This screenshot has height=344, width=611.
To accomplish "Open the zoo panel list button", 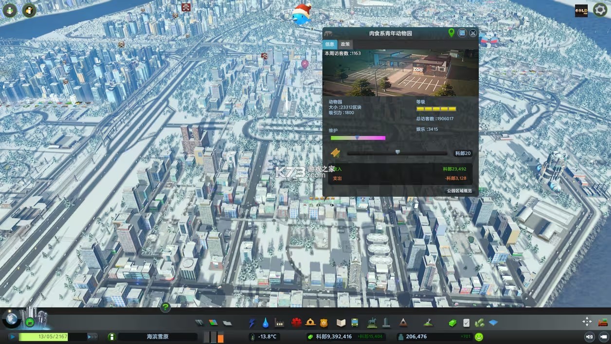I will coord(462,33).
